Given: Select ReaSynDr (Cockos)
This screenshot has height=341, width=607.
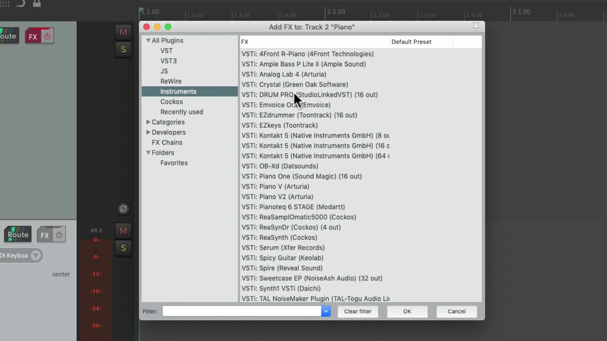Looking at the screenshot, I should tap(291, 227).
